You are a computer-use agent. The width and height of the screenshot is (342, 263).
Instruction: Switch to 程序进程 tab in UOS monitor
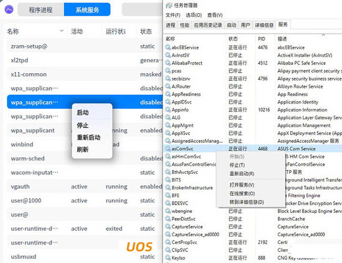(x=41, y=9)
